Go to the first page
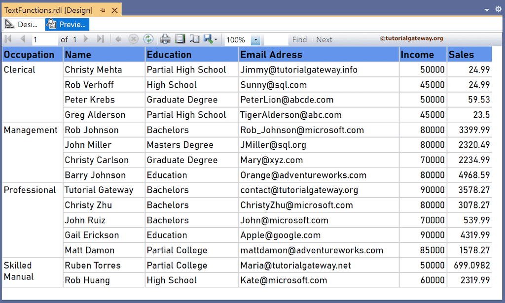The image size is (505, 303). tap(7, 38)
